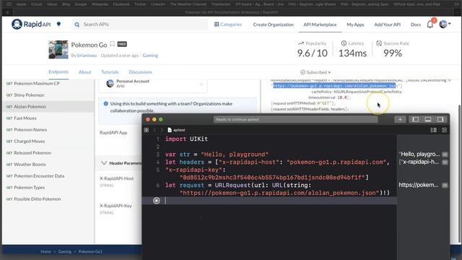This screenshot has width=462, height=260.
Task: Open Categories menu
Action: (x=228, y=25)
